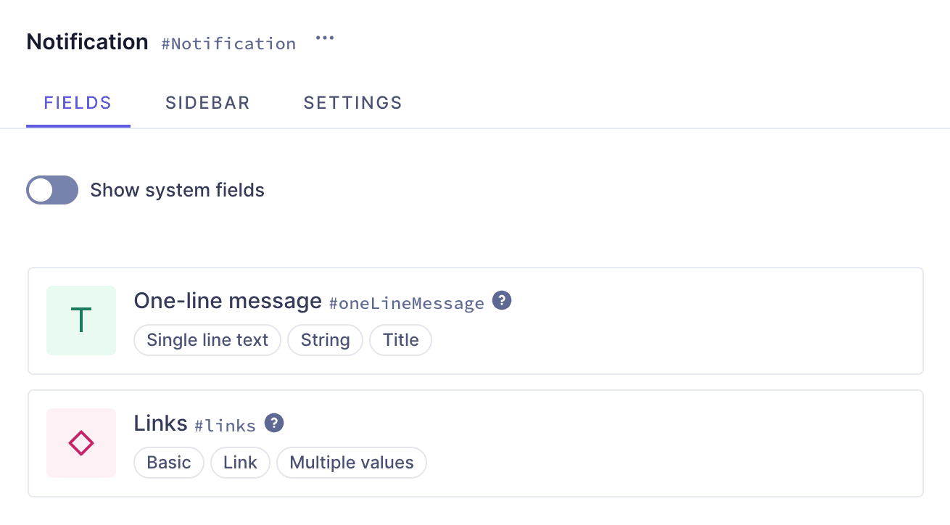Click the "String" tag on One-line message

pos(325,339)
